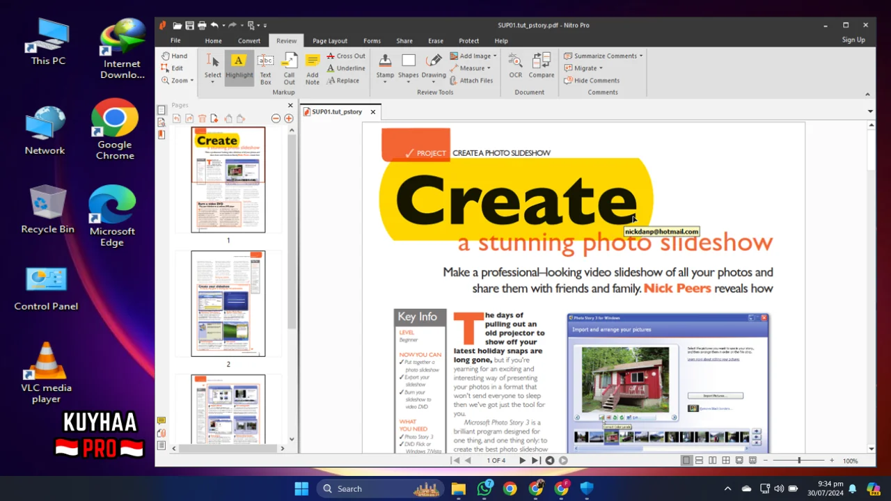891x501 pixels.
Task: Switch to the Convert ribbon tab
Action: (249, 41)
